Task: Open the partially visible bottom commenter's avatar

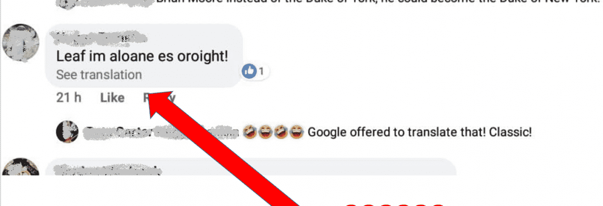Action: point(21,166)
